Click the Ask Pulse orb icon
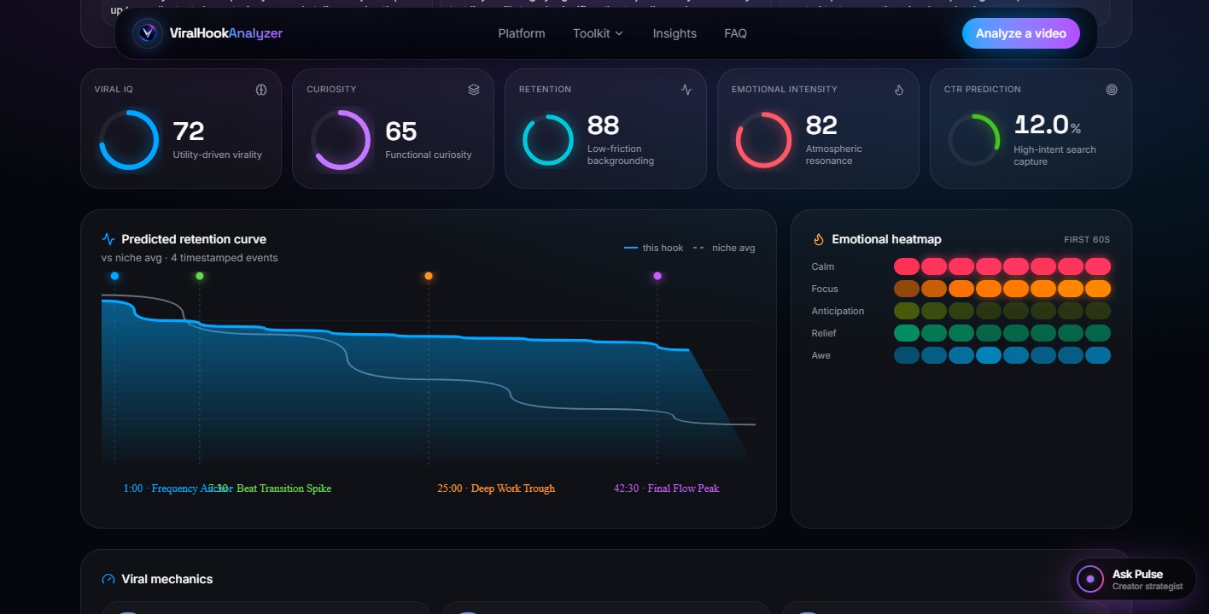 pyautogui.click(x=1090, y=579)
